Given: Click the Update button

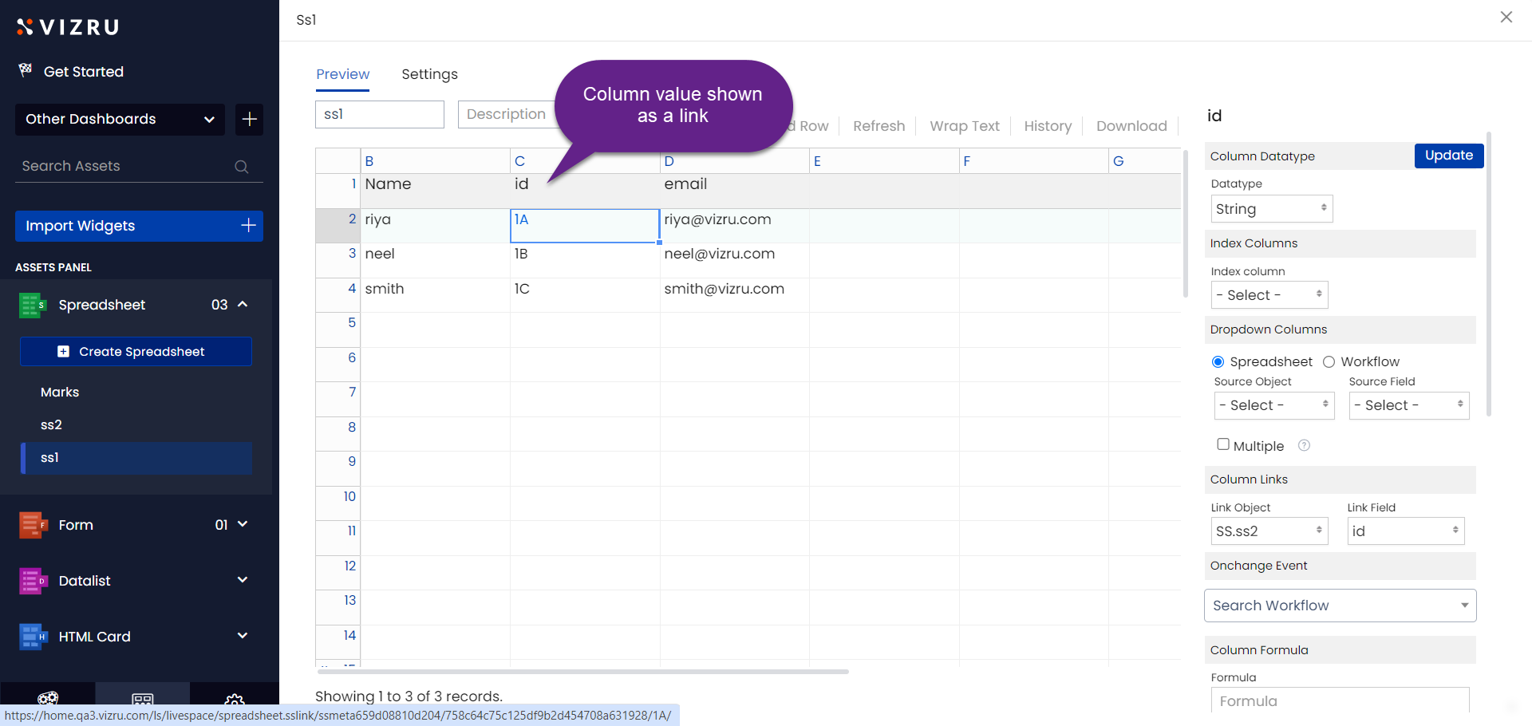Looking at the screenshot, I should coord(1448,156).
